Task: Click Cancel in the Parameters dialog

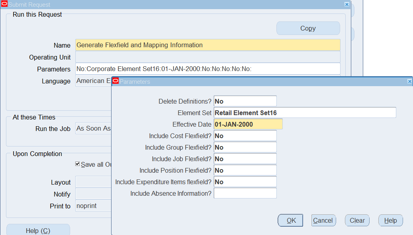Action: coord(323,220)
